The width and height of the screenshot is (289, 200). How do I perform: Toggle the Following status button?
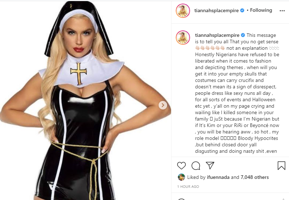(261, 10)
